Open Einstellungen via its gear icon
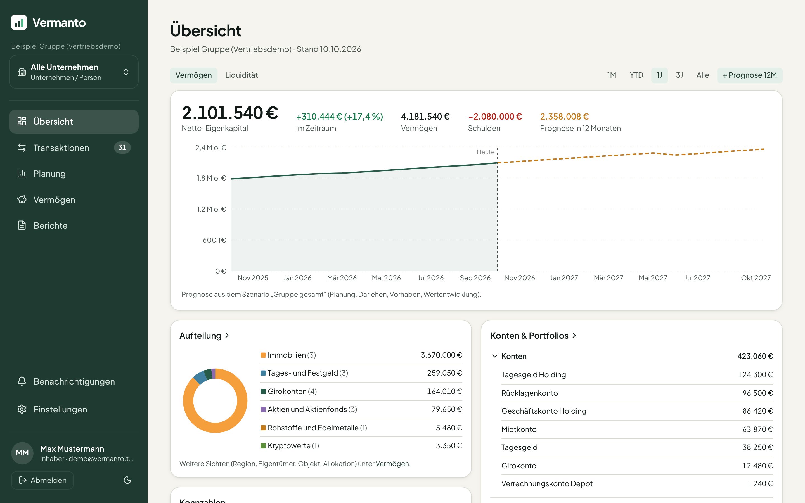The image size is (805, 503). click(22, 409)
